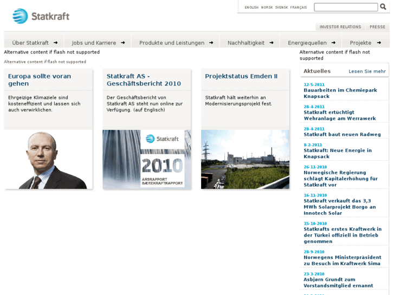Screen dimensions: 394x295
Task: Click the Statkraft logo in header
Action: (41, 16)
